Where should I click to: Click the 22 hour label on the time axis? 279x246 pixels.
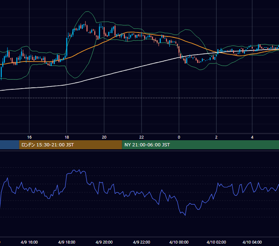pos(142,137)
